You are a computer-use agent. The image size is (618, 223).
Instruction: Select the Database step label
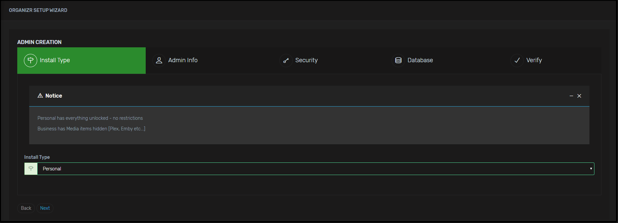[x=420, y=60]
